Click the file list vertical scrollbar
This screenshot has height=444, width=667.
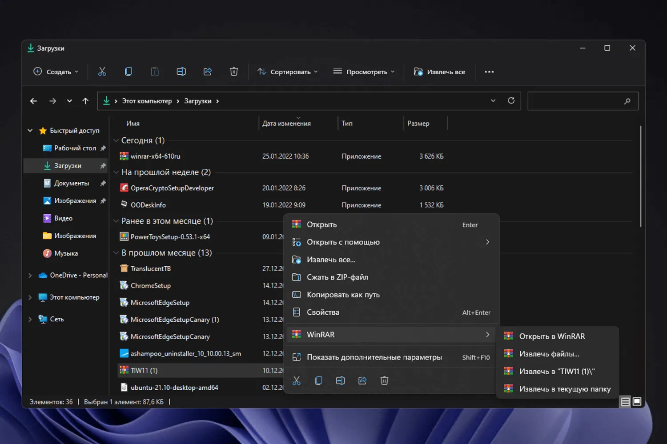click(640, 176)
